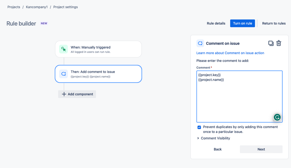Go to Kancompany1 breadcrumb
Viewport: 291px width, 168px height.
37,7
